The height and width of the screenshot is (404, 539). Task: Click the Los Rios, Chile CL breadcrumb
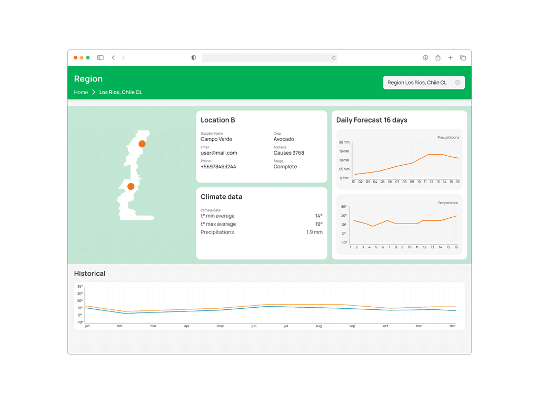(x=121, y=92)
